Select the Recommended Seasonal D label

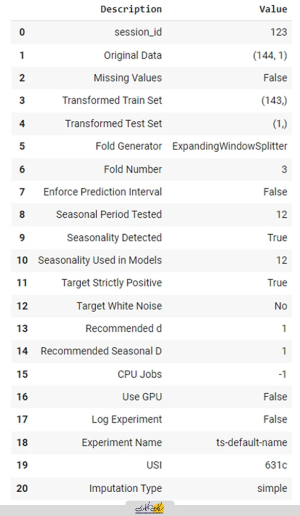[x=101, y=351]
